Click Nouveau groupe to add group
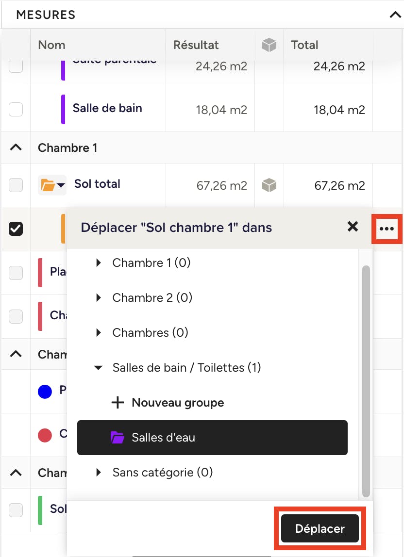404x557 pixels. 178,403
